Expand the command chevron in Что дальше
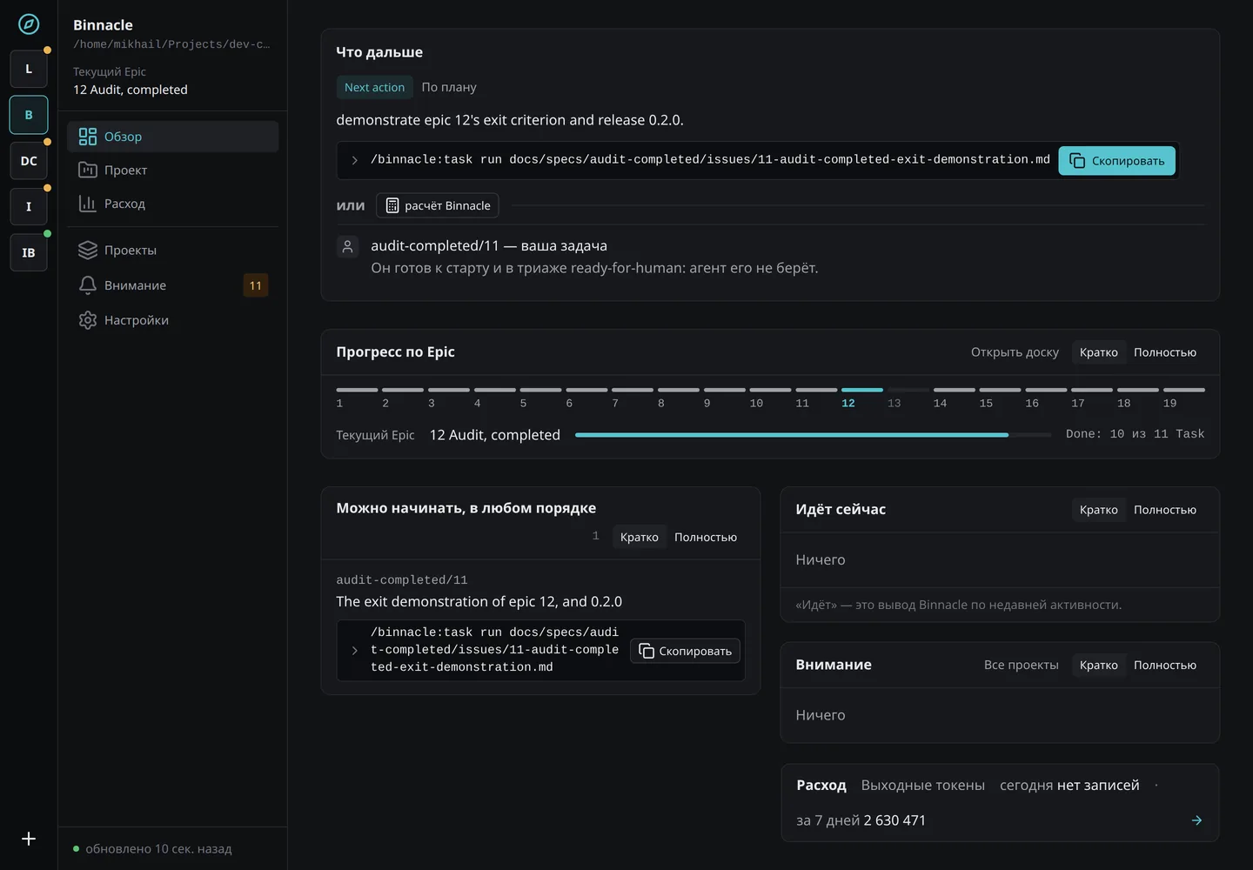 tap(355, 160)
